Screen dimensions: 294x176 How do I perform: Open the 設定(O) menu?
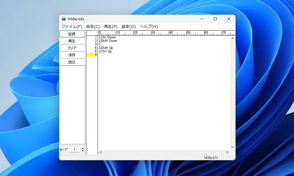[128, 26]
